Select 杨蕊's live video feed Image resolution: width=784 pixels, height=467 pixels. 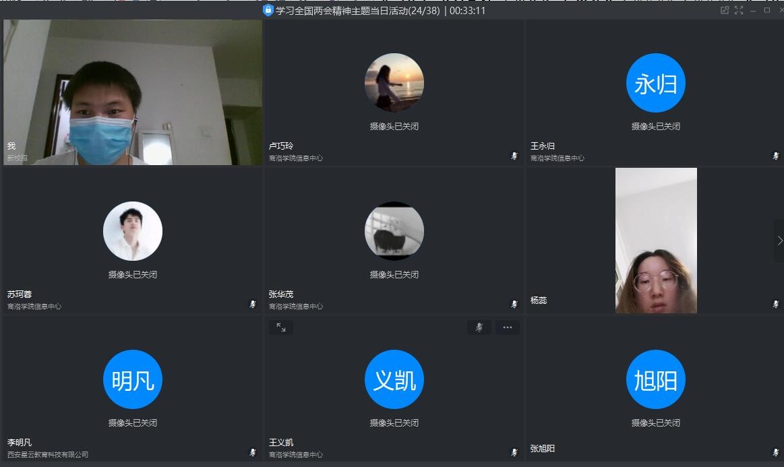[655, 241]
